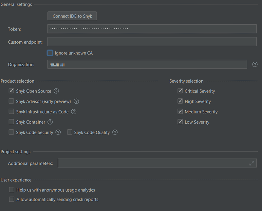Click the Organization: label
The image size is (262, 211).
click(x=21, y=65)
